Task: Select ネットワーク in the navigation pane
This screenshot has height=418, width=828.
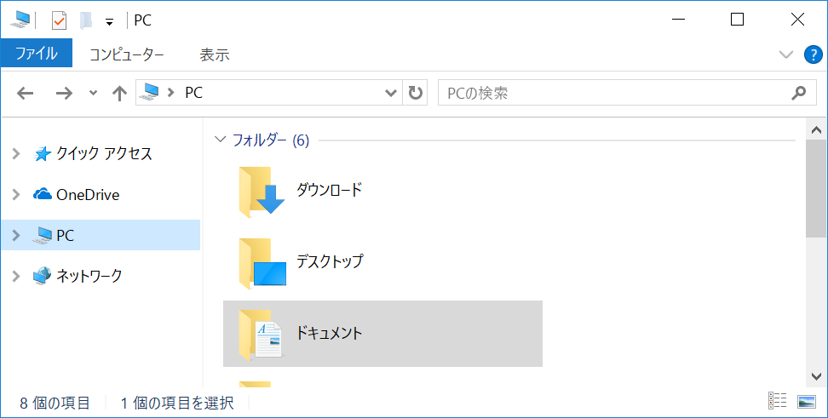Action: pyautogui.click(x=89, y=276)
